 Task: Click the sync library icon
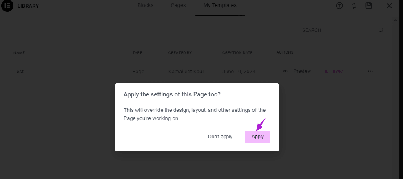pos(354,6)
